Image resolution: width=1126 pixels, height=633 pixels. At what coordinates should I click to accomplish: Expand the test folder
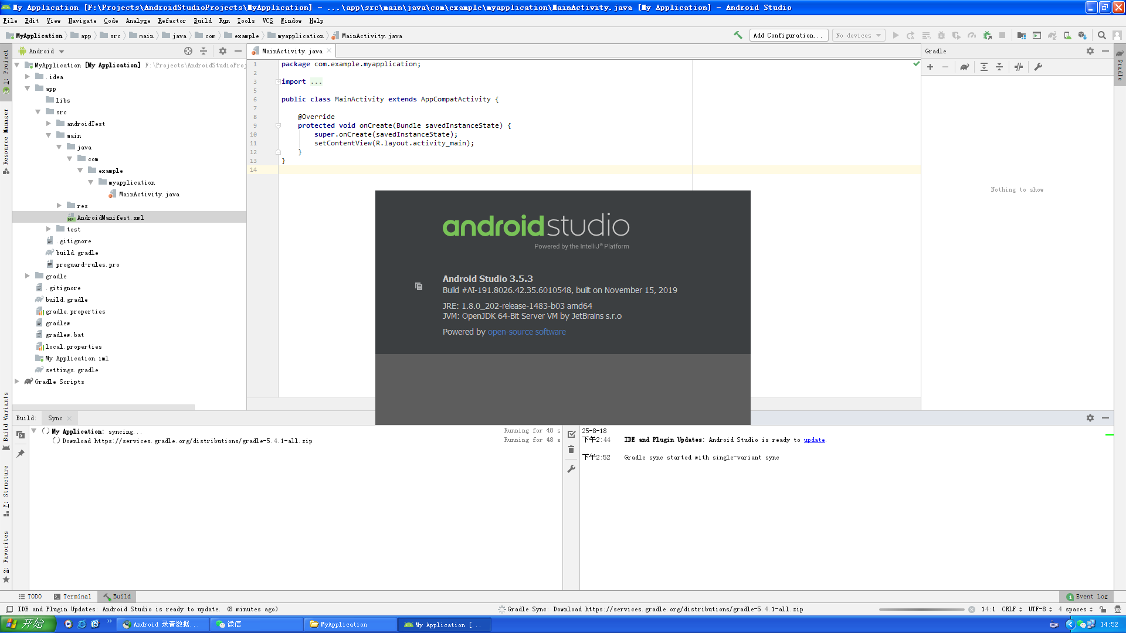pos(49,229)
